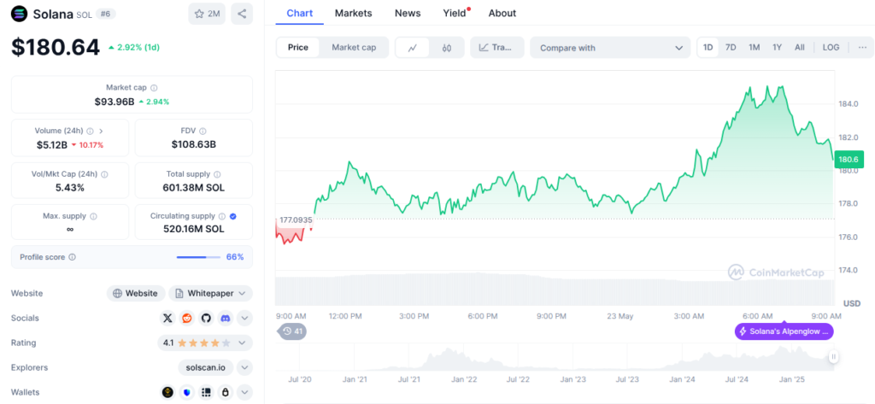The width and height of the screenshot is (875, 404).
Task: Open the About tab
Action: (x=502, y=13)
